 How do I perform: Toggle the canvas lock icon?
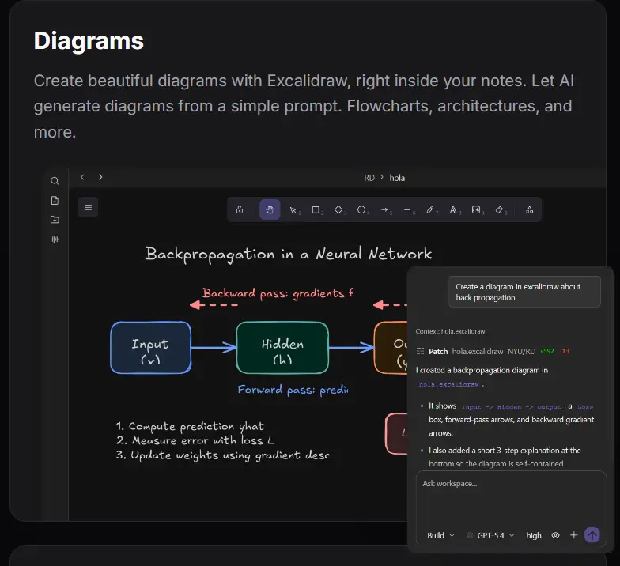[240, 210]
